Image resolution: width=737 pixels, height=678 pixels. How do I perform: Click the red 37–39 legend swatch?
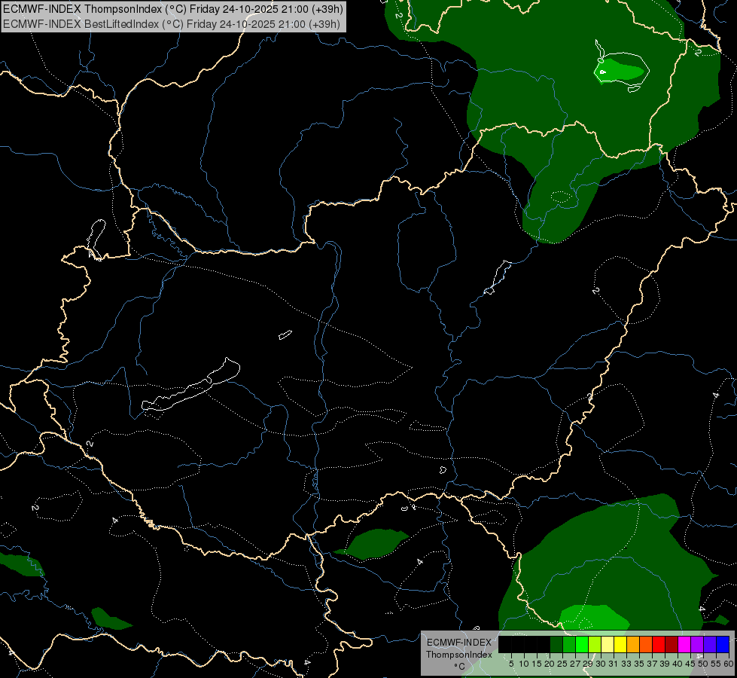659,644
